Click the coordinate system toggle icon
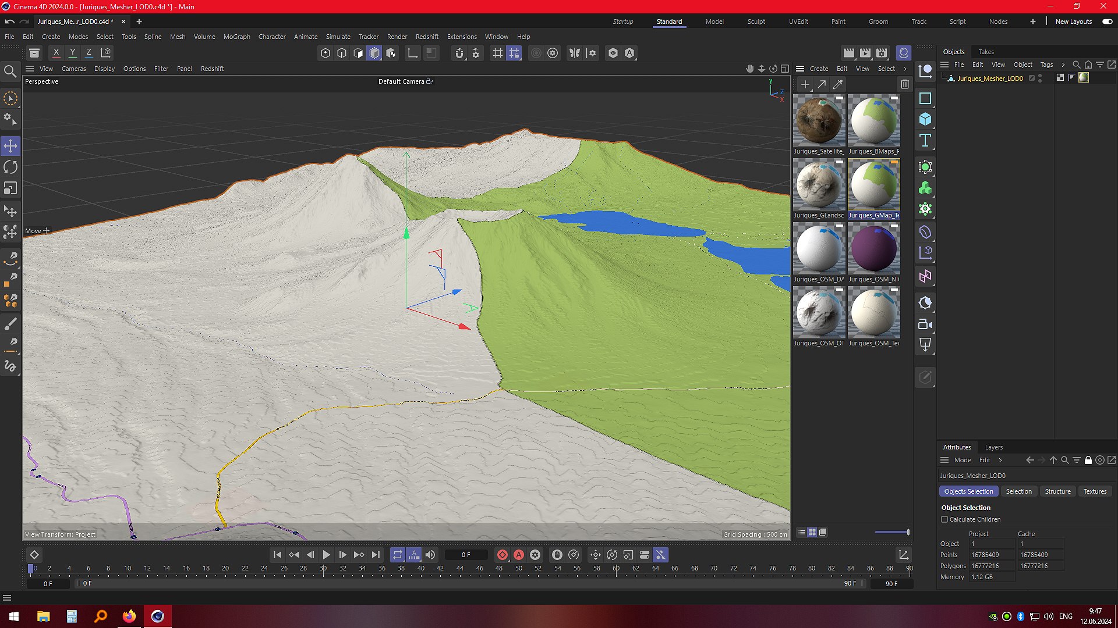The height and width of the screenshot is (628, 1118). click(x=106, y=53)
